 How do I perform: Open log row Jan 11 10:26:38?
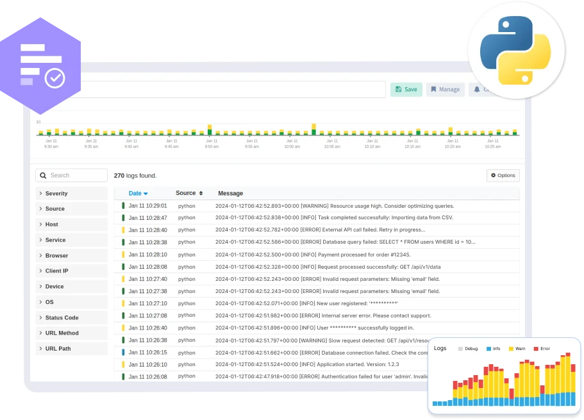pos(271,340)
